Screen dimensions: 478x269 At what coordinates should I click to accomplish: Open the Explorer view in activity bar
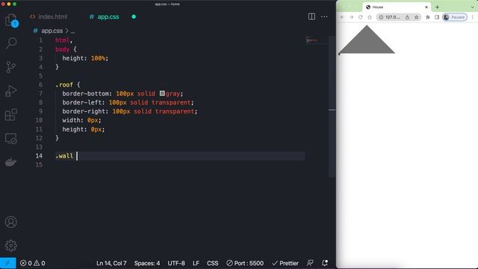pyautogui.click(x=11, y=20)
